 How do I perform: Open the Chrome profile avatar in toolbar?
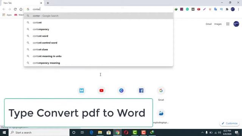(x=233, y=9)
